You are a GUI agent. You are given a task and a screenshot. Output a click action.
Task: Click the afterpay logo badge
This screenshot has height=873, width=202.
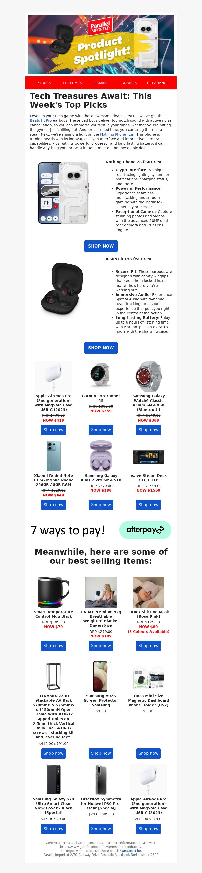(145, 530)
